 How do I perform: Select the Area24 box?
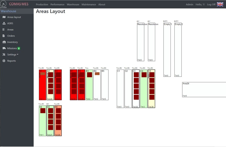[204, 90]
